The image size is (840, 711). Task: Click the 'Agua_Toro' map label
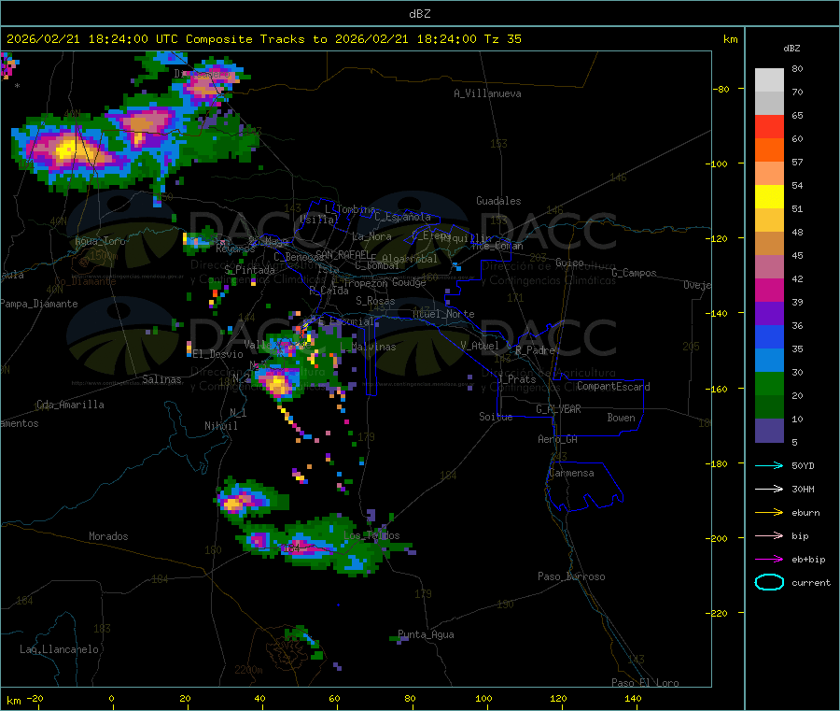coord(100,241)
